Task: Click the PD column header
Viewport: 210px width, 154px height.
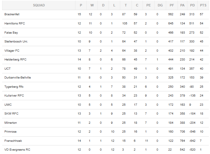Action: point(192,5)
